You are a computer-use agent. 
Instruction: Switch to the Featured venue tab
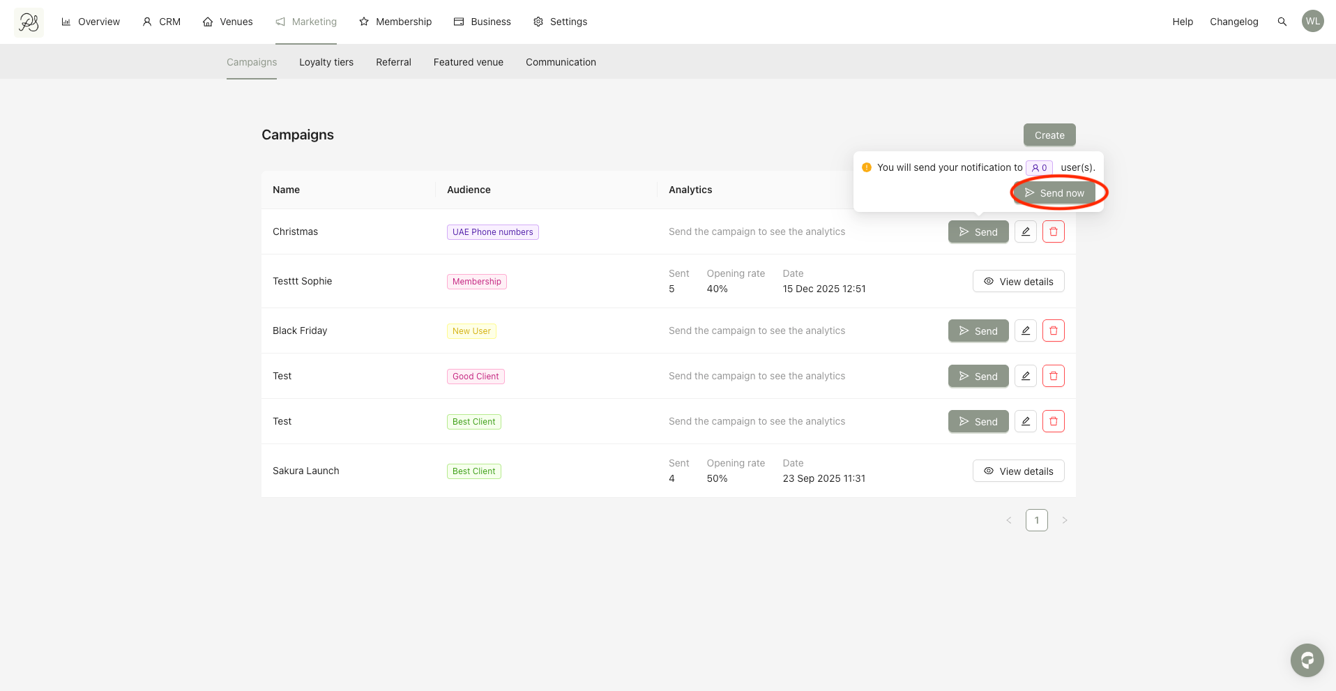(x=469, y=62)
